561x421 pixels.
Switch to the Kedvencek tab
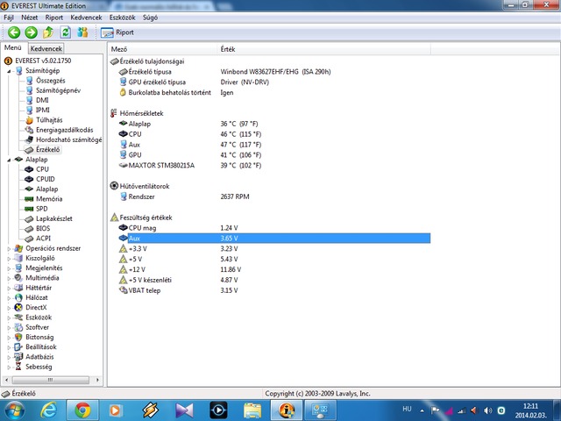(x=46, y=48)
